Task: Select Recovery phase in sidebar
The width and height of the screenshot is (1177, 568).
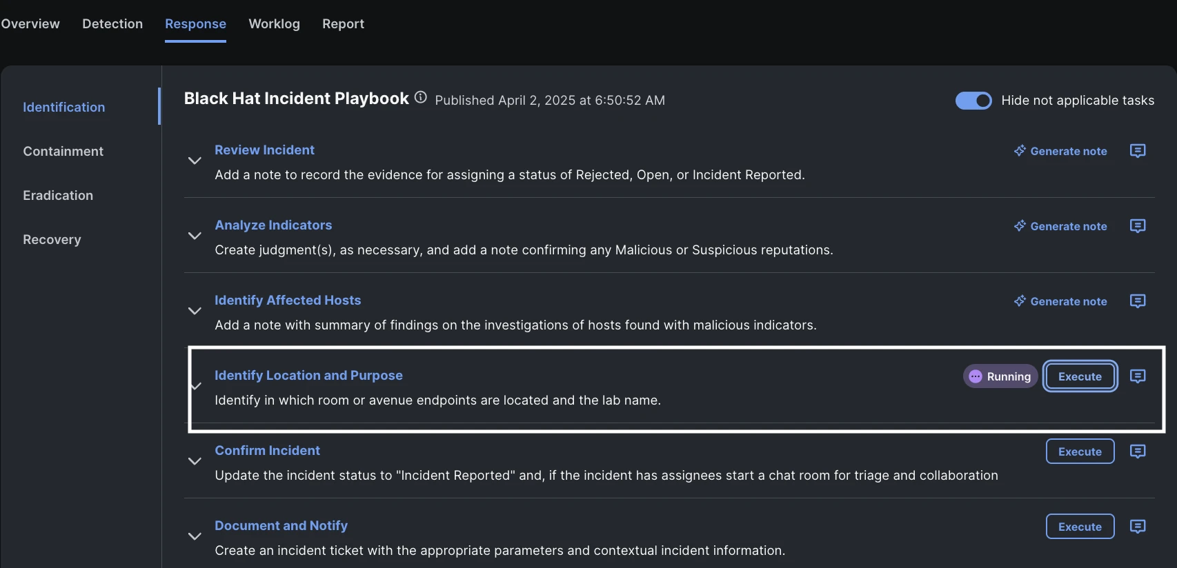Action: (x=52, y=240)
